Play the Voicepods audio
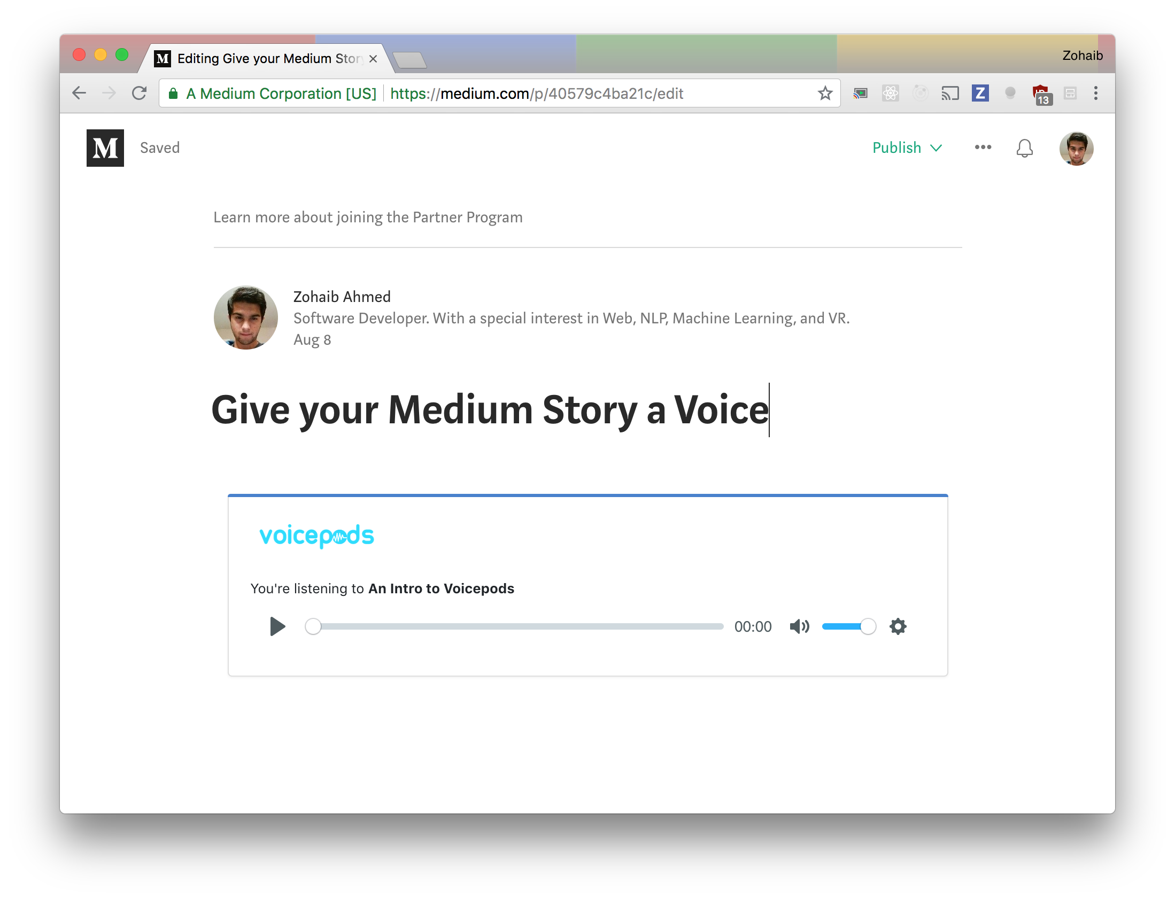1175x899 pixels. coord(277,626)
